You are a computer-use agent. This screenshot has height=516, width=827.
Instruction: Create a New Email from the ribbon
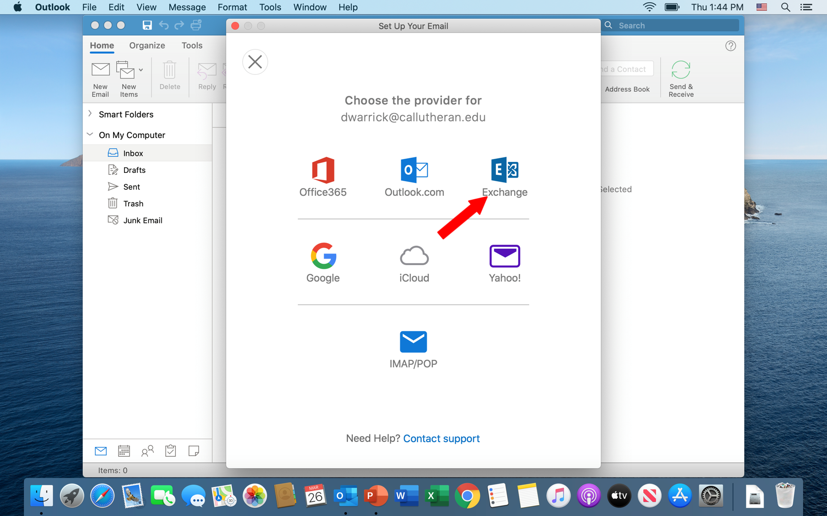pos(100,79)
